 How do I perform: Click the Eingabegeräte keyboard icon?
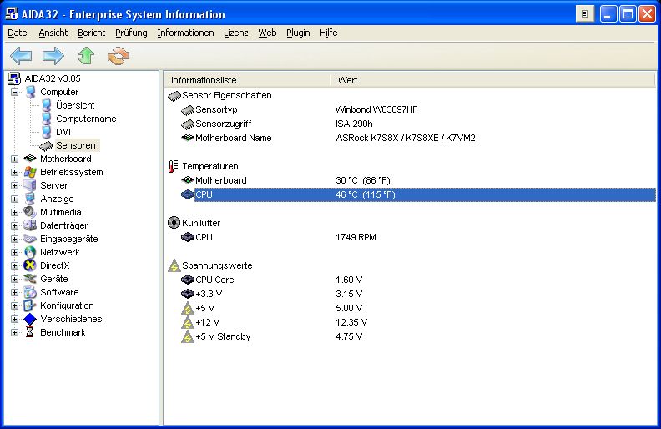(x=30, y=239)
